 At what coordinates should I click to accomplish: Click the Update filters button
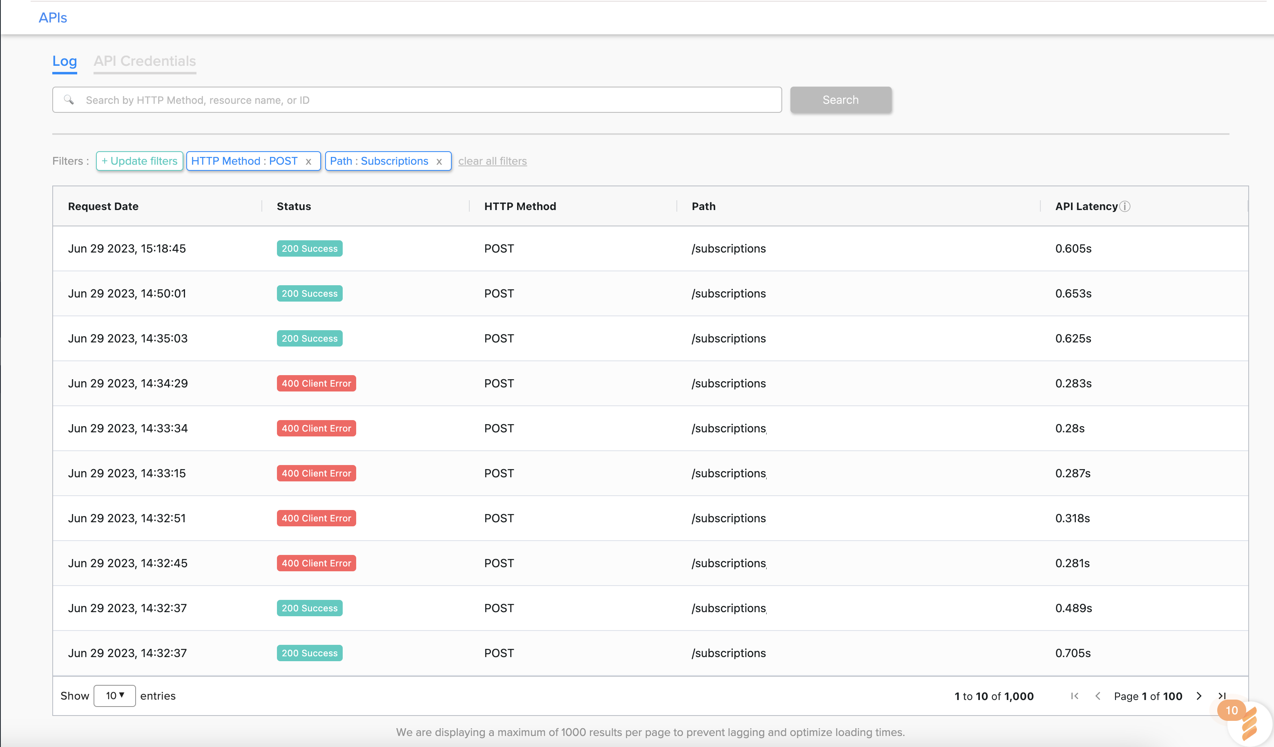click(x=139, y=161)
